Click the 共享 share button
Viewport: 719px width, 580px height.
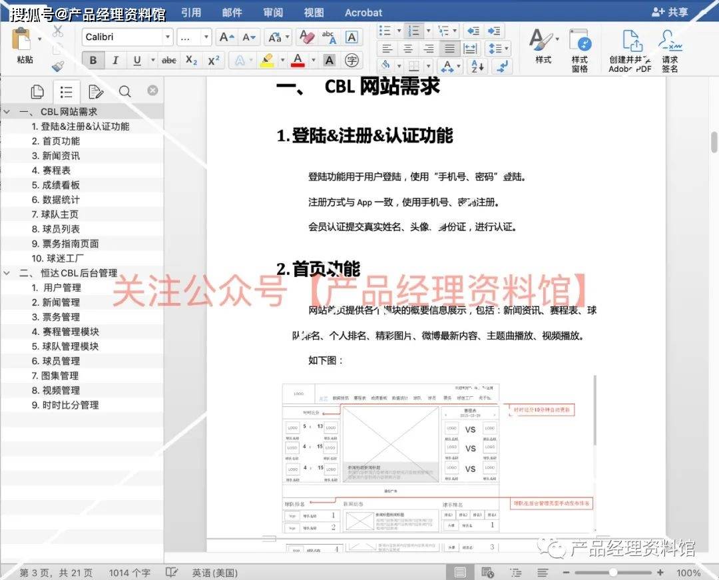coord(670,13)
